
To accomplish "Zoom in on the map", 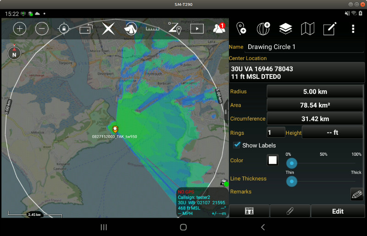I will 19,29.
